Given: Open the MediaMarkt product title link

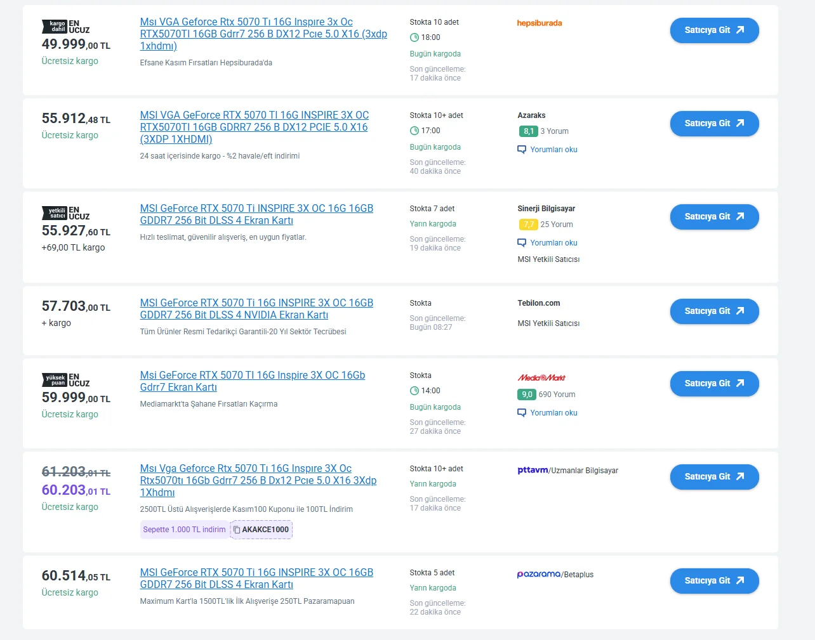Looking at the screenshot, I should pos(253,381).
